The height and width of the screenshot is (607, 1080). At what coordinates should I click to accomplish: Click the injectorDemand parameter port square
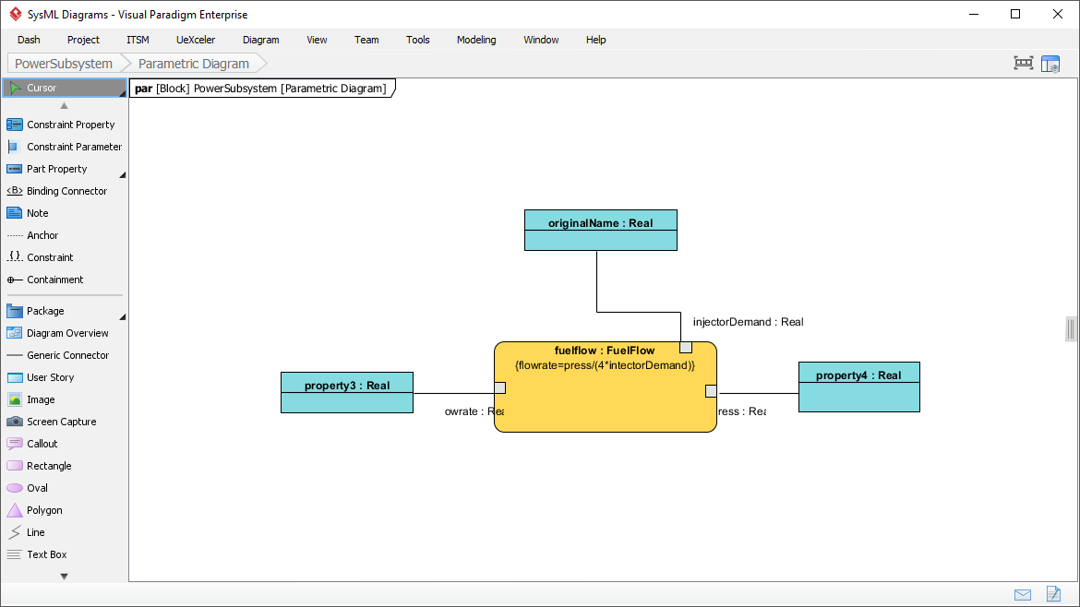[686, 347]
